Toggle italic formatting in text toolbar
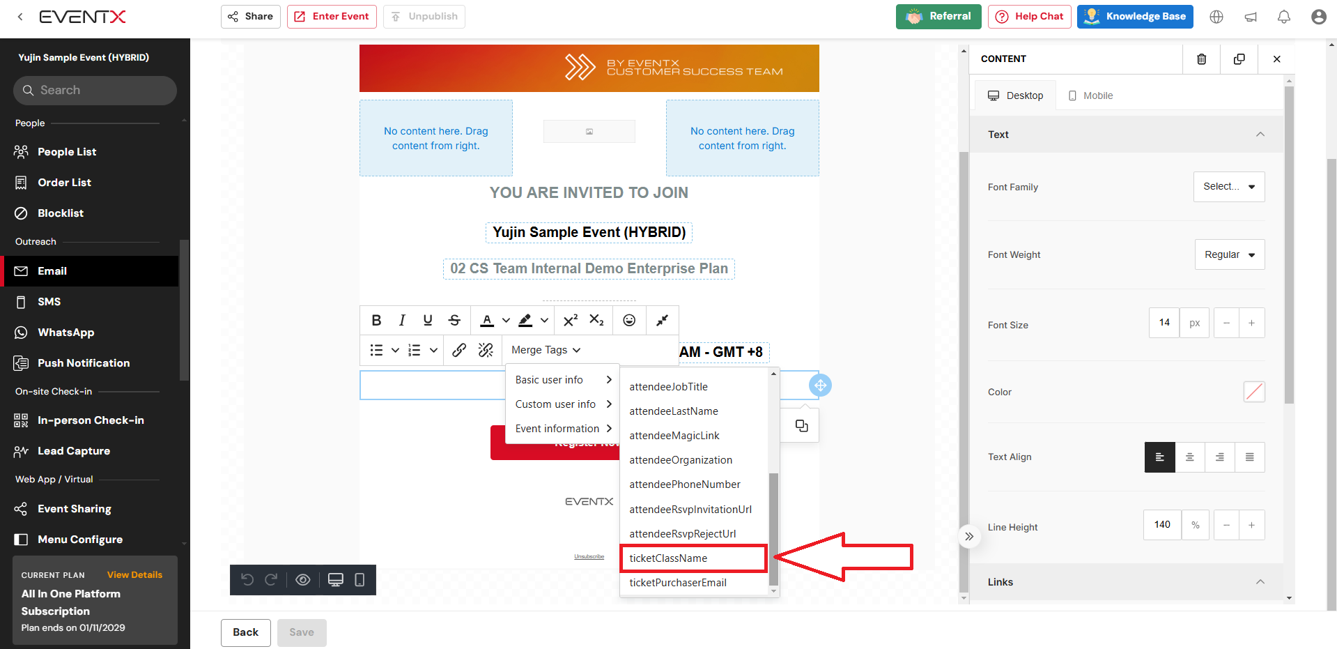The image size is (1337, 649). click(x=402, y=320)
